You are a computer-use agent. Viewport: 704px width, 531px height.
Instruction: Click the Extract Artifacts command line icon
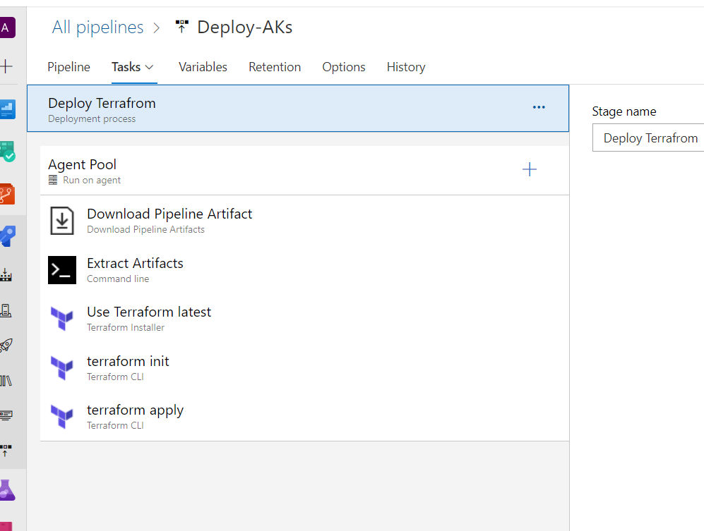tap(62, 270)
